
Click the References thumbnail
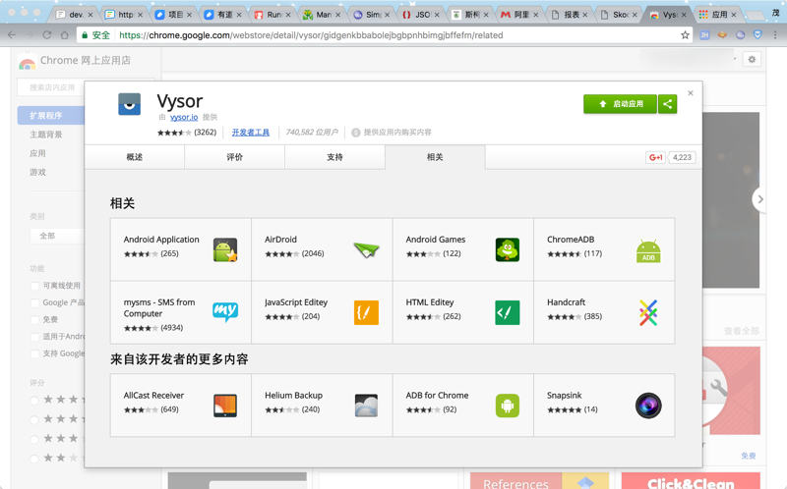click(x=539, y=480)
